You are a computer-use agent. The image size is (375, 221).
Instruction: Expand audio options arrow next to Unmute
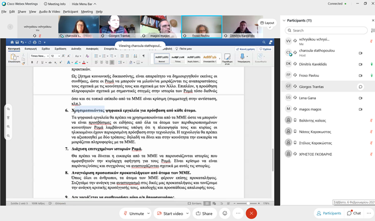[148, 213]
